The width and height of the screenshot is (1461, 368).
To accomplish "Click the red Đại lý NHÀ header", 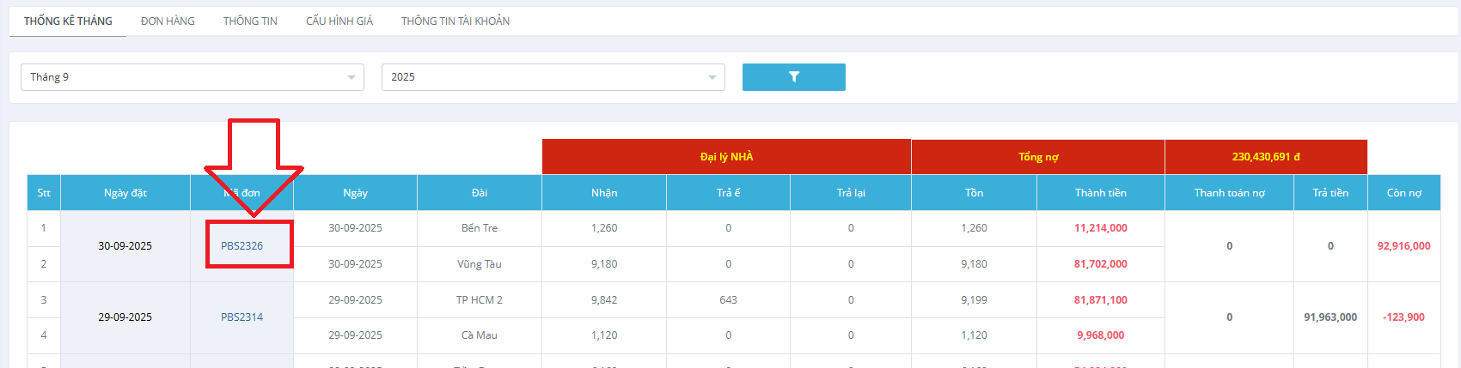I will tap(726, 157).
